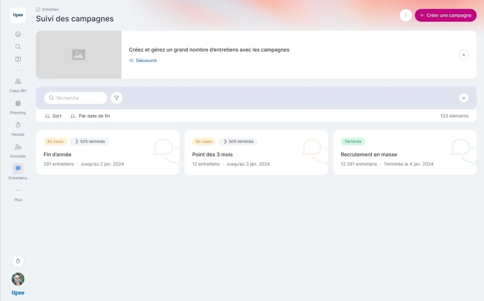The image size is (484, 301).
Task: Dismiss the campaigns info banner
Action: 464,55
